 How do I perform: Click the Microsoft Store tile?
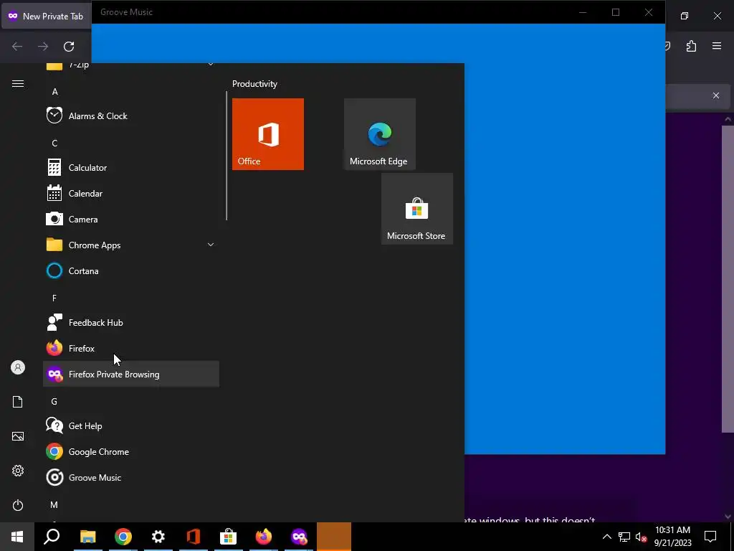[x=417, y=209]
